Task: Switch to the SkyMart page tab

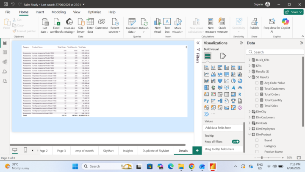Action: [108, 151]
